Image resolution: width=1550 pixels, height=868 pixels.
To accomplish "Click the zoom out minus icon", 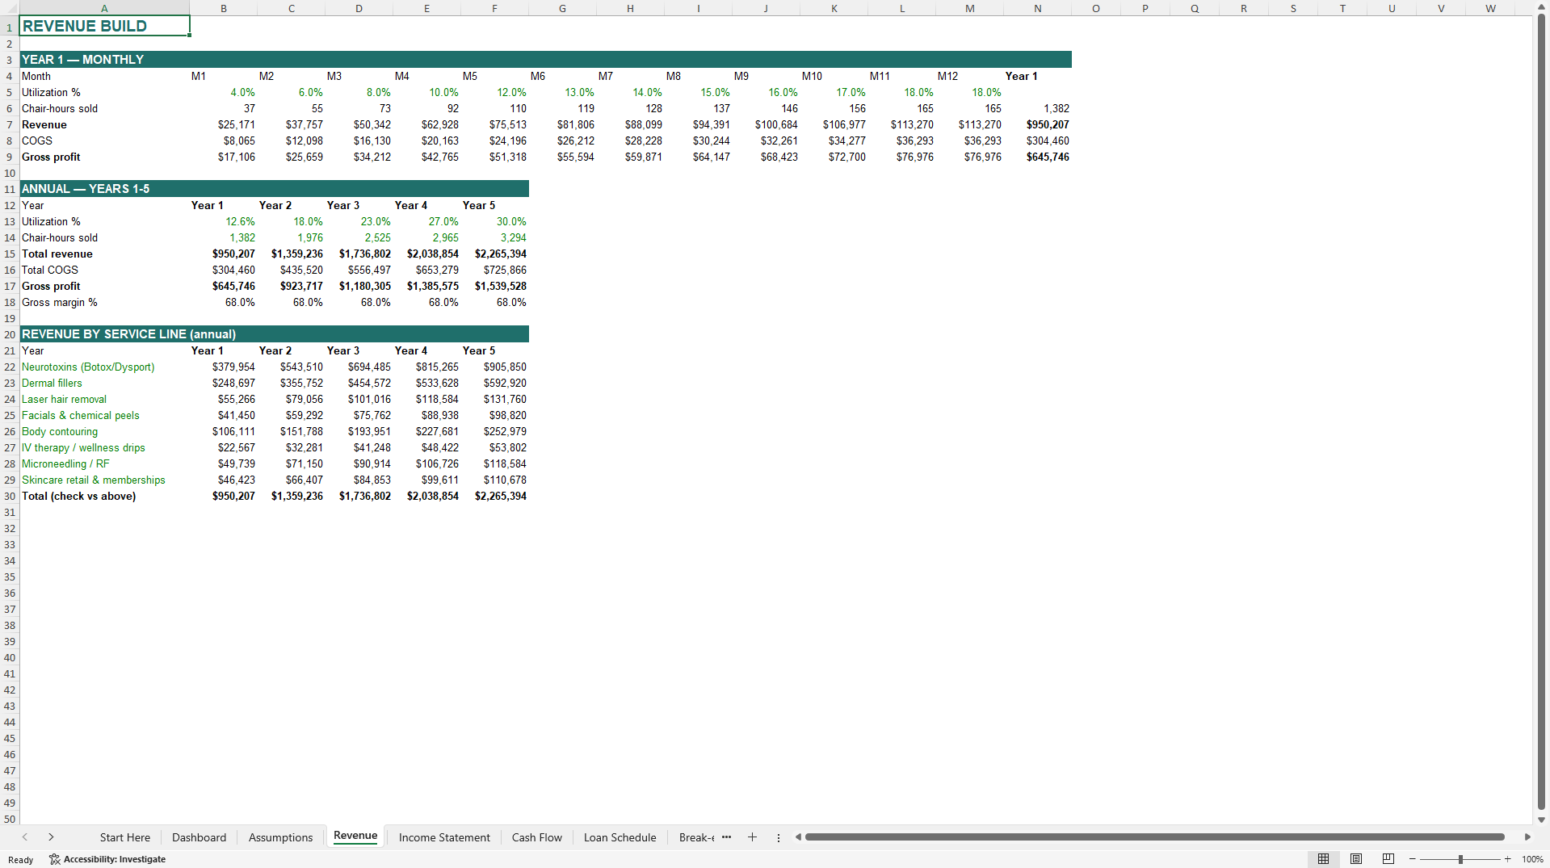I will point(1413,859).
